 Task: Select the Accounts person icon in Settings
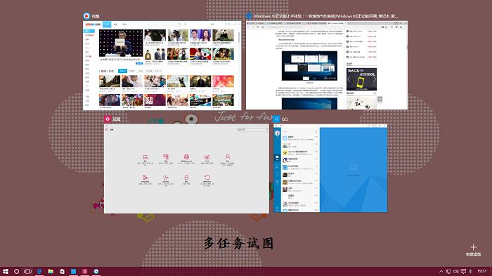[228, 157]
